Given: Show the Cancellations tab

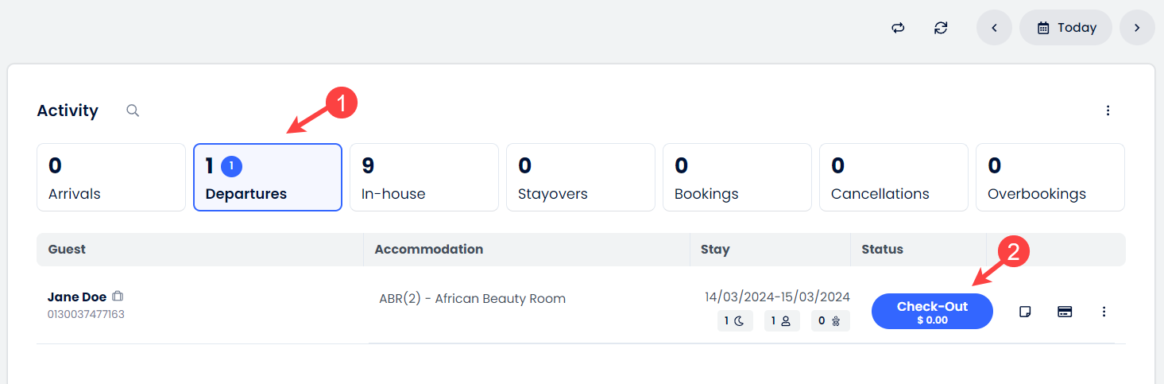Looking at the screenshot, I should (x=894, y=177).
